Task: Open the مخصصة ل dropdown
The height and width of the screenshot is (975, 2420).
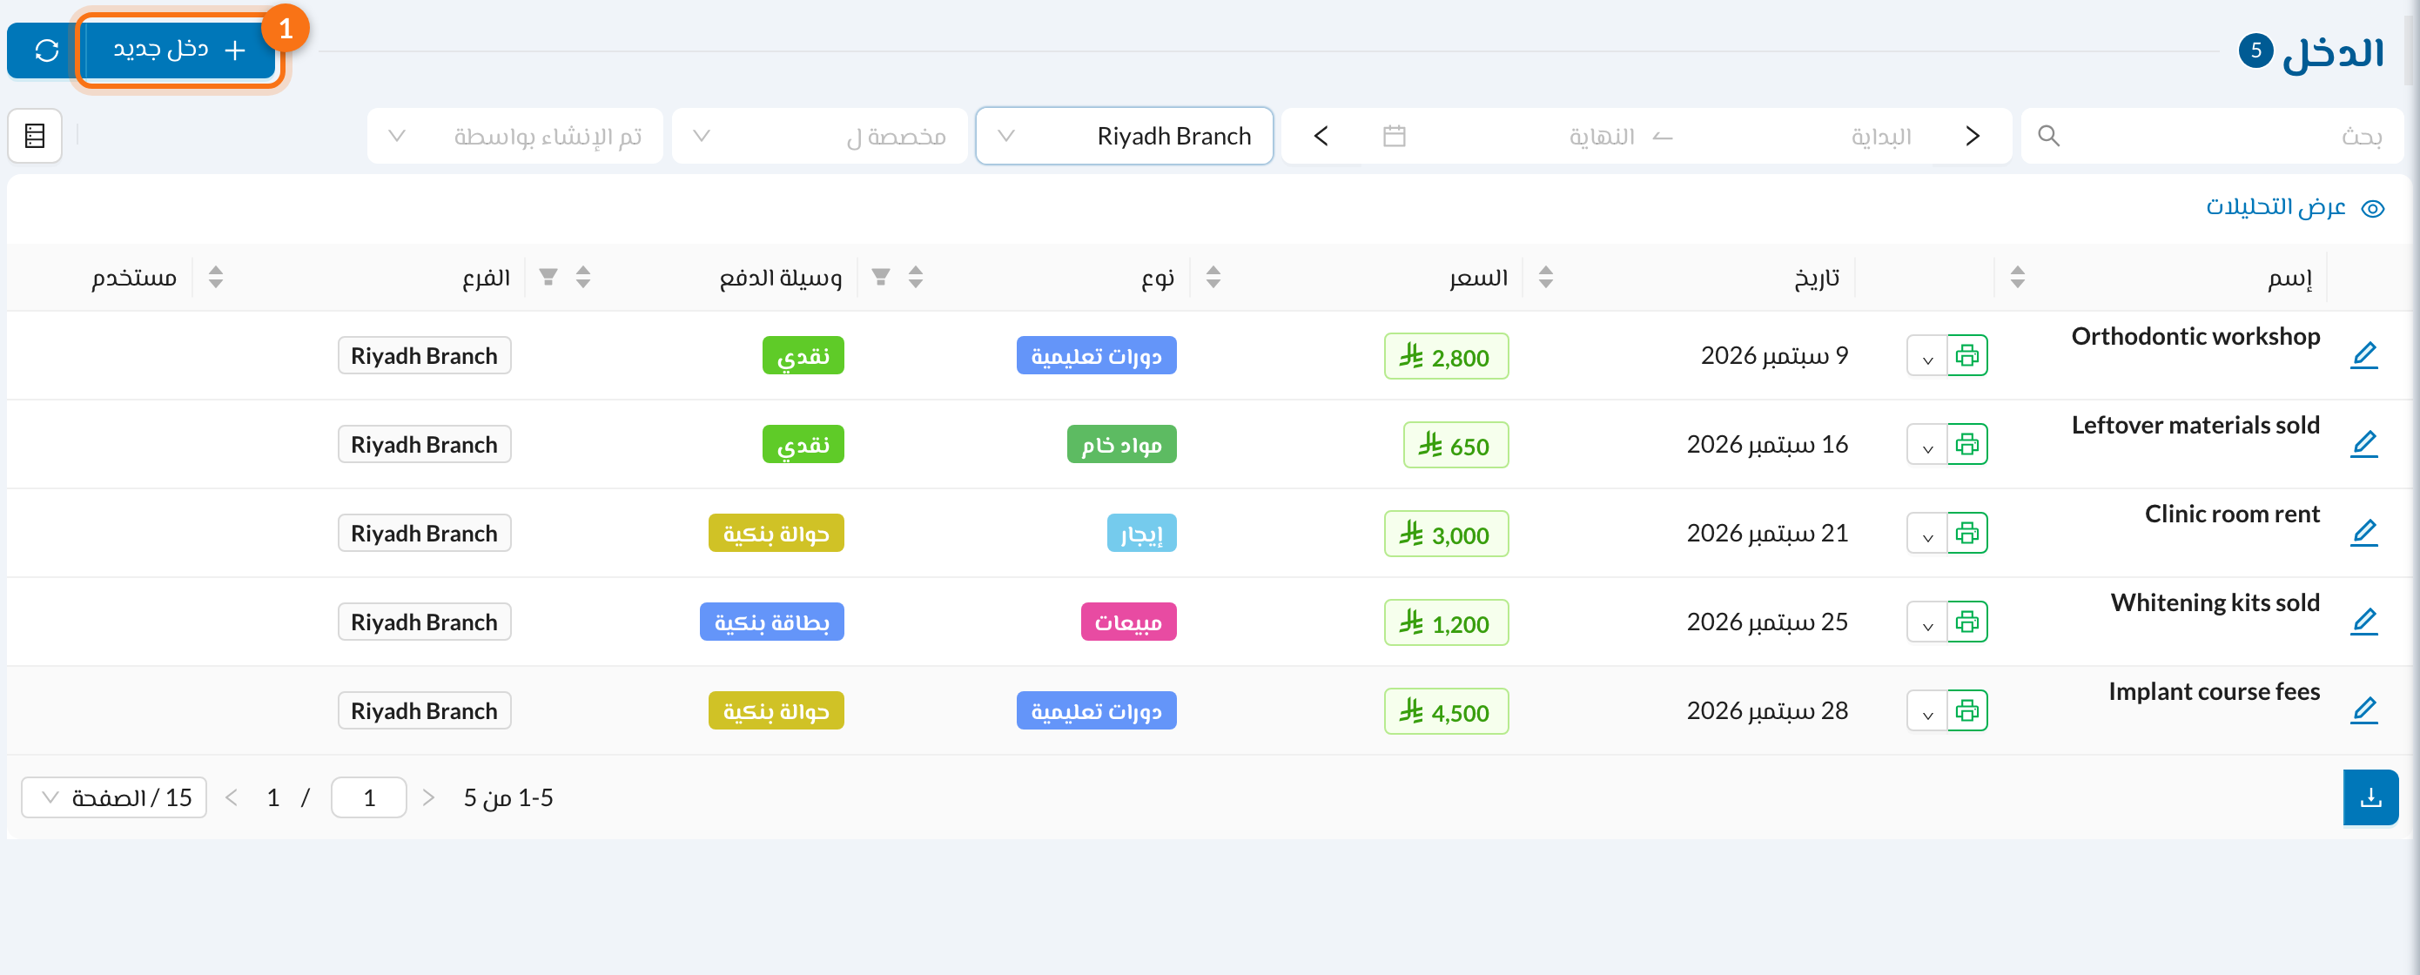Action: click(819, 136)
